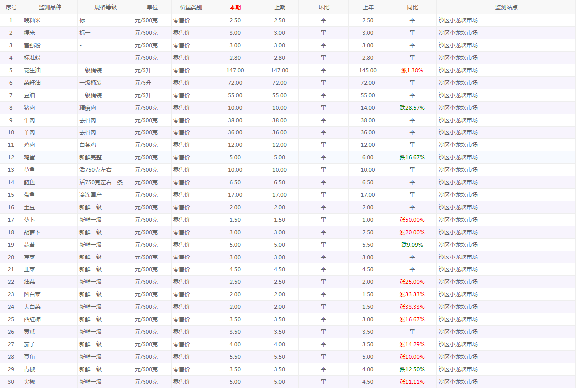The width and height of the screenshot is (576, 388).
Task: Select the 冷冻国产 specification cell
Action: coord(90,195)
